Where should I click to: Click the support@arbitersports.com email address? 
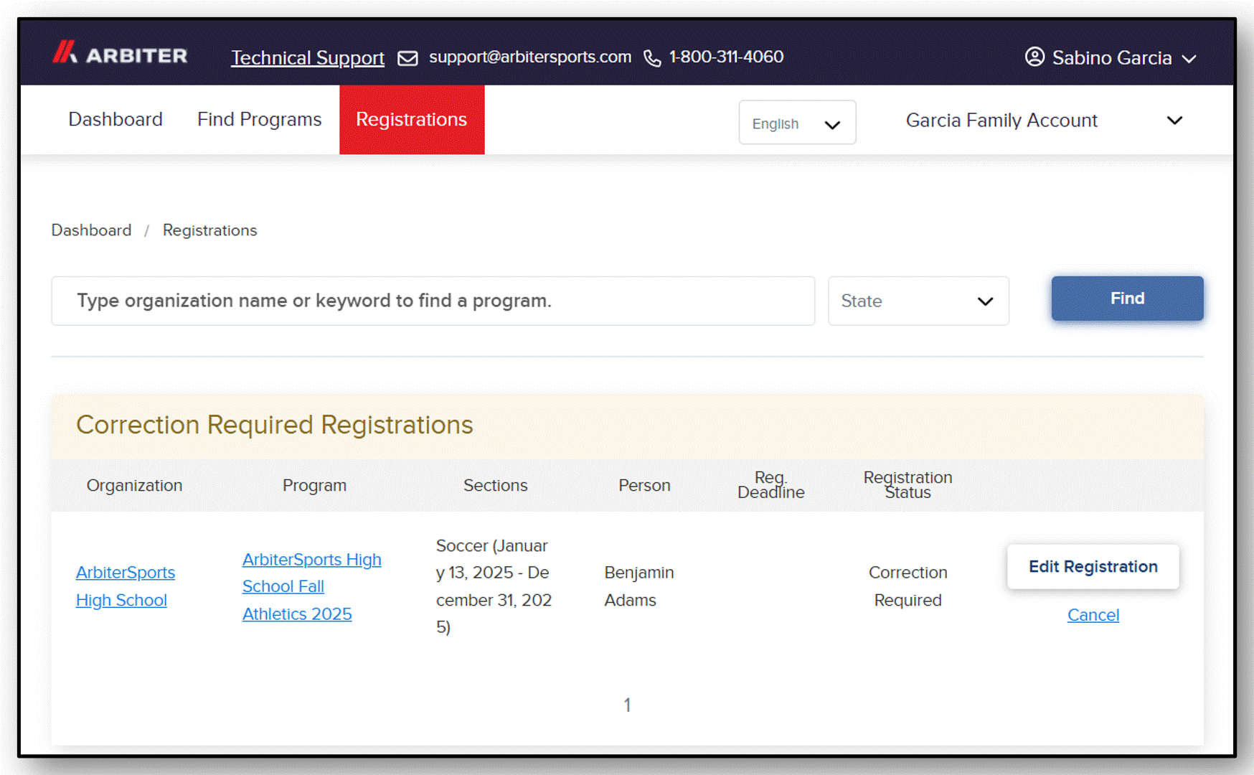pyautogui.click(x=530, y=57)
